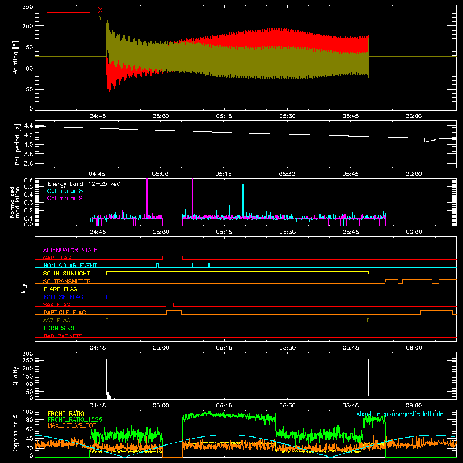Select the 'Collimator 9' legend label
Image resolution: width=463 pixels, height=463 pixels.
click(x=65, y=198)
